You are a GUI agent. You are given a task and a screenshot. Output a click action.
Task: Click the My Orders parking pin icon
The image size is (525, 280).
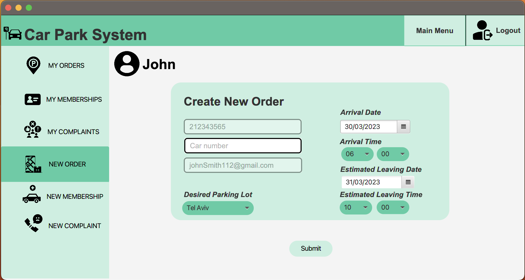[x=33, y=65]
